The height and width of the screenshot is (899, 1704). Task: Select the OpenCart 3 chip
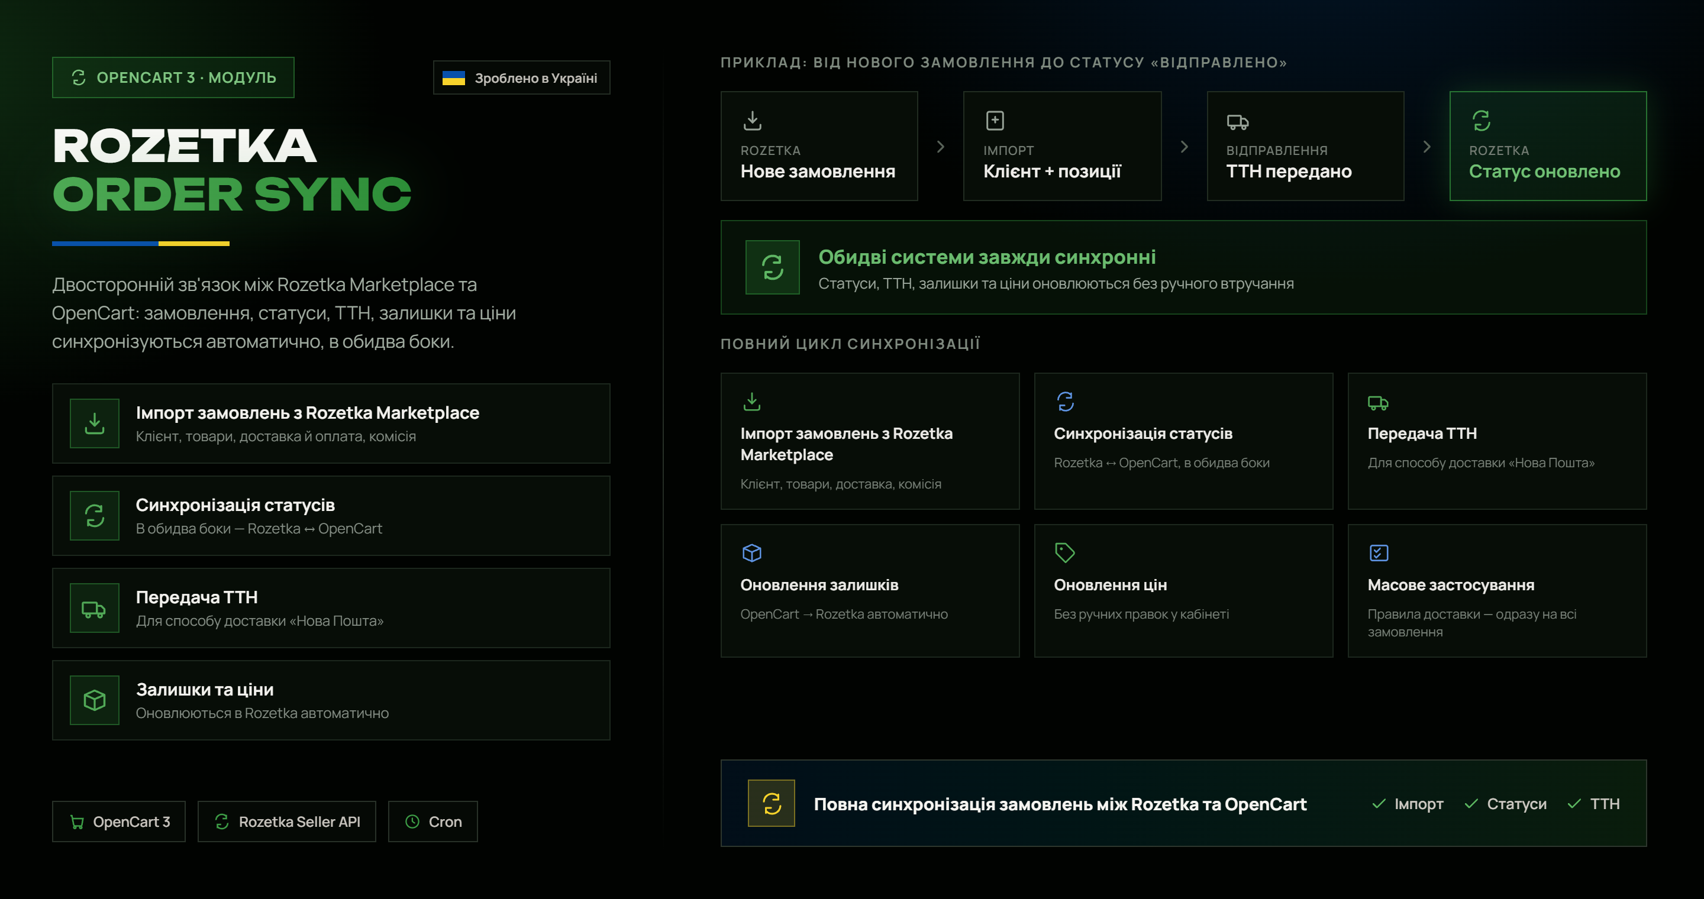(119, 822)
